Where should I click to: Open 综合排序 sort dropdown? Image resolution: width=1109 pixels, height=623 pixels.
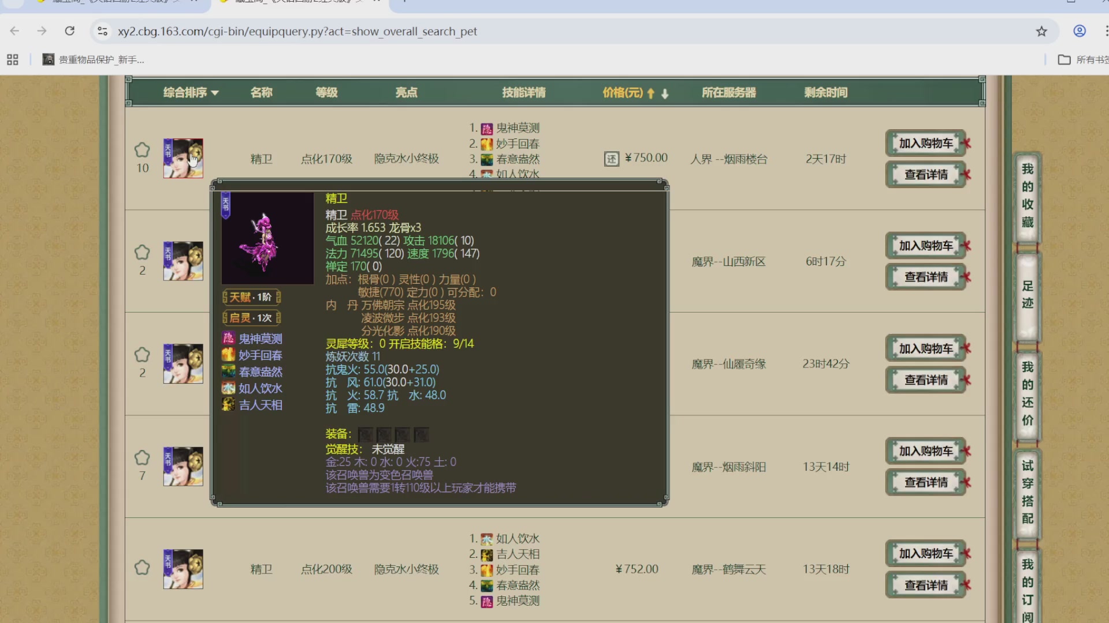[x=191, y=92]
